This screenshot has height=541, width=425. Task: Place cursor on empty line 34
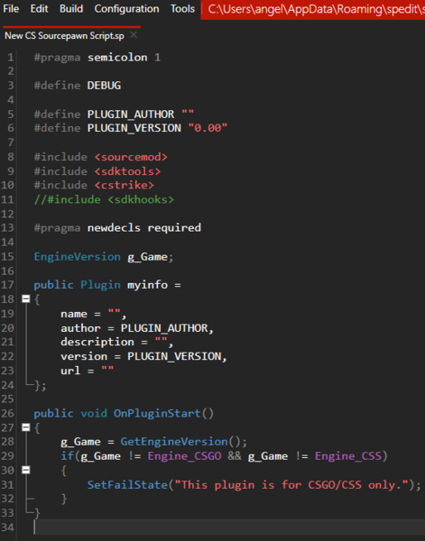pos(228,527)
